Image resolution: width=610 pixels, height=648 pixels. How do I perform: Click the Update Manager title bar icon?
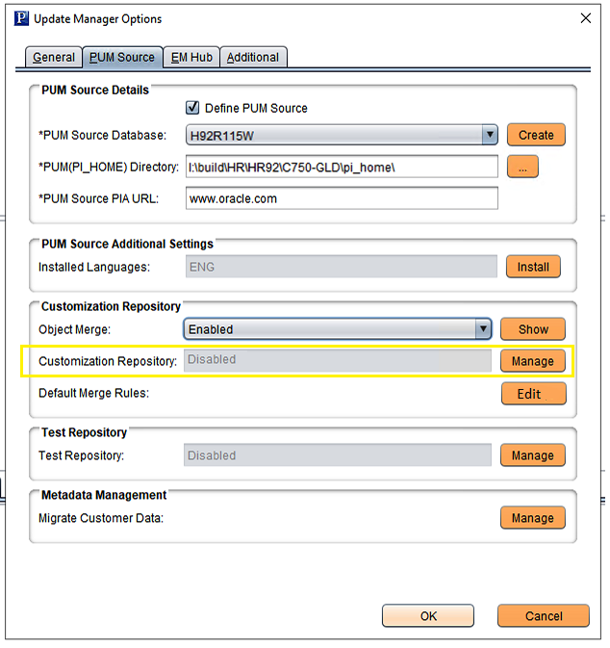(18, 18)
